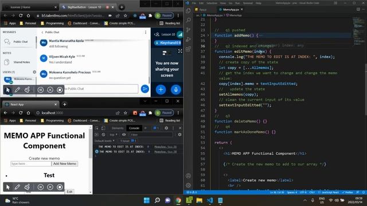
Task: Show console sidebar in DevTools
Action: click(97, 134)
